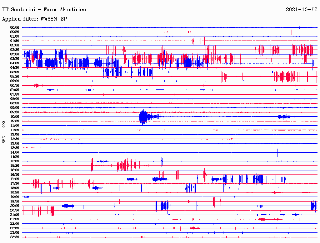320x243 pixels.
Task: Click the 02:30 time label
Action: (15, 50)
